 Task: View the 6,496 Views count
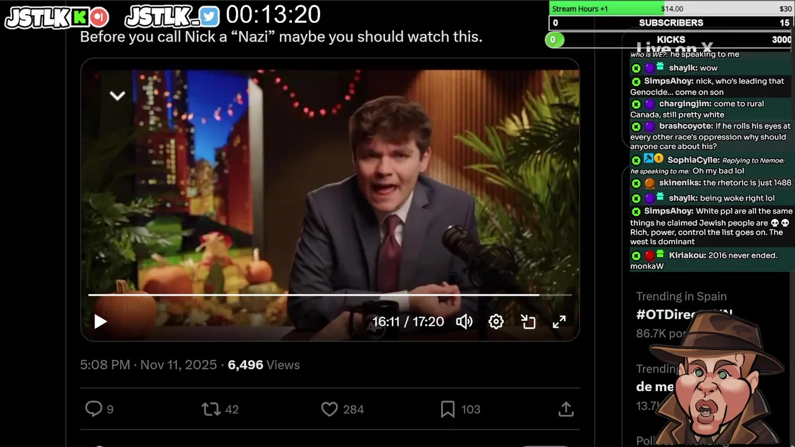264,365
